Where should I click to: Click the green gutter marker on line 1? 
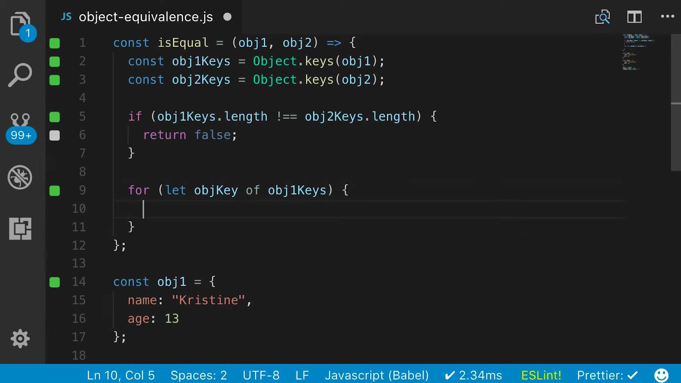tap(54, 43)
